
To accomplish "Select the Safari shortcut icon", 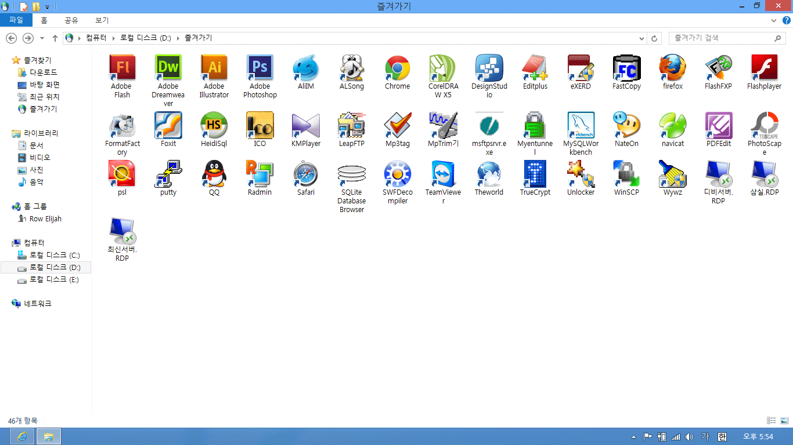I will 305,174.
